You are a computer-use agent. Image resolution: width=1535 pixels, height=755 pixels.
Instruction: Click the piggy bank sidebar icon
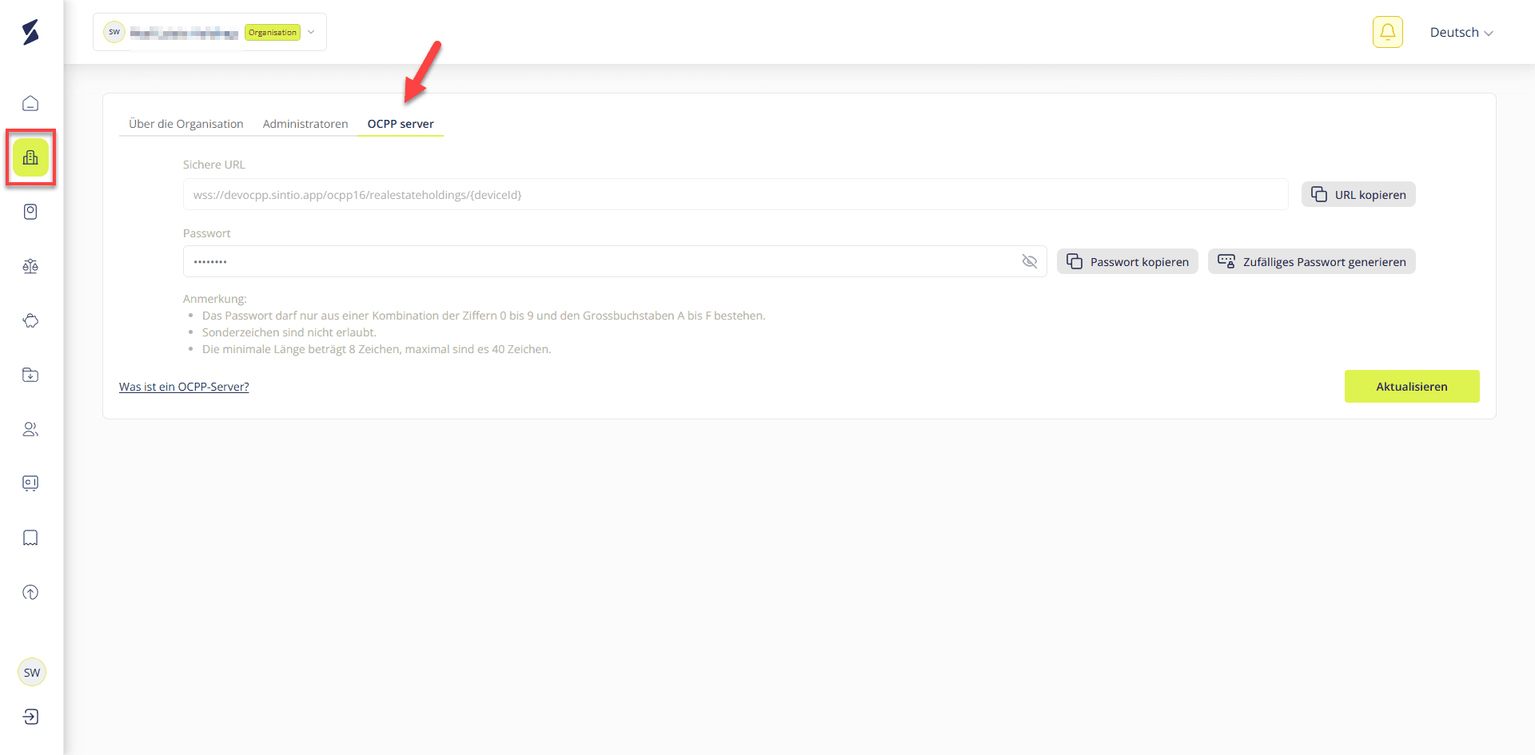point(30,320)
